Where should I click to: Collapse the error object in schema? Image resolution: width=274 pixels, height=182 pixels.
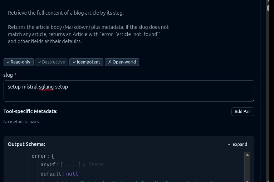pos(43,156)
